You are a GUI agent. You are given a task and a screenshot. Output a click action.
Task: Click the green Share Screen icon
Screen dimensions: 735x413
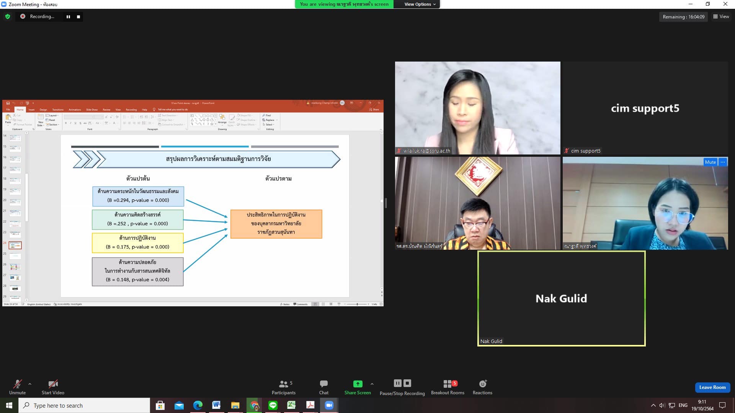tap(357, 384)
